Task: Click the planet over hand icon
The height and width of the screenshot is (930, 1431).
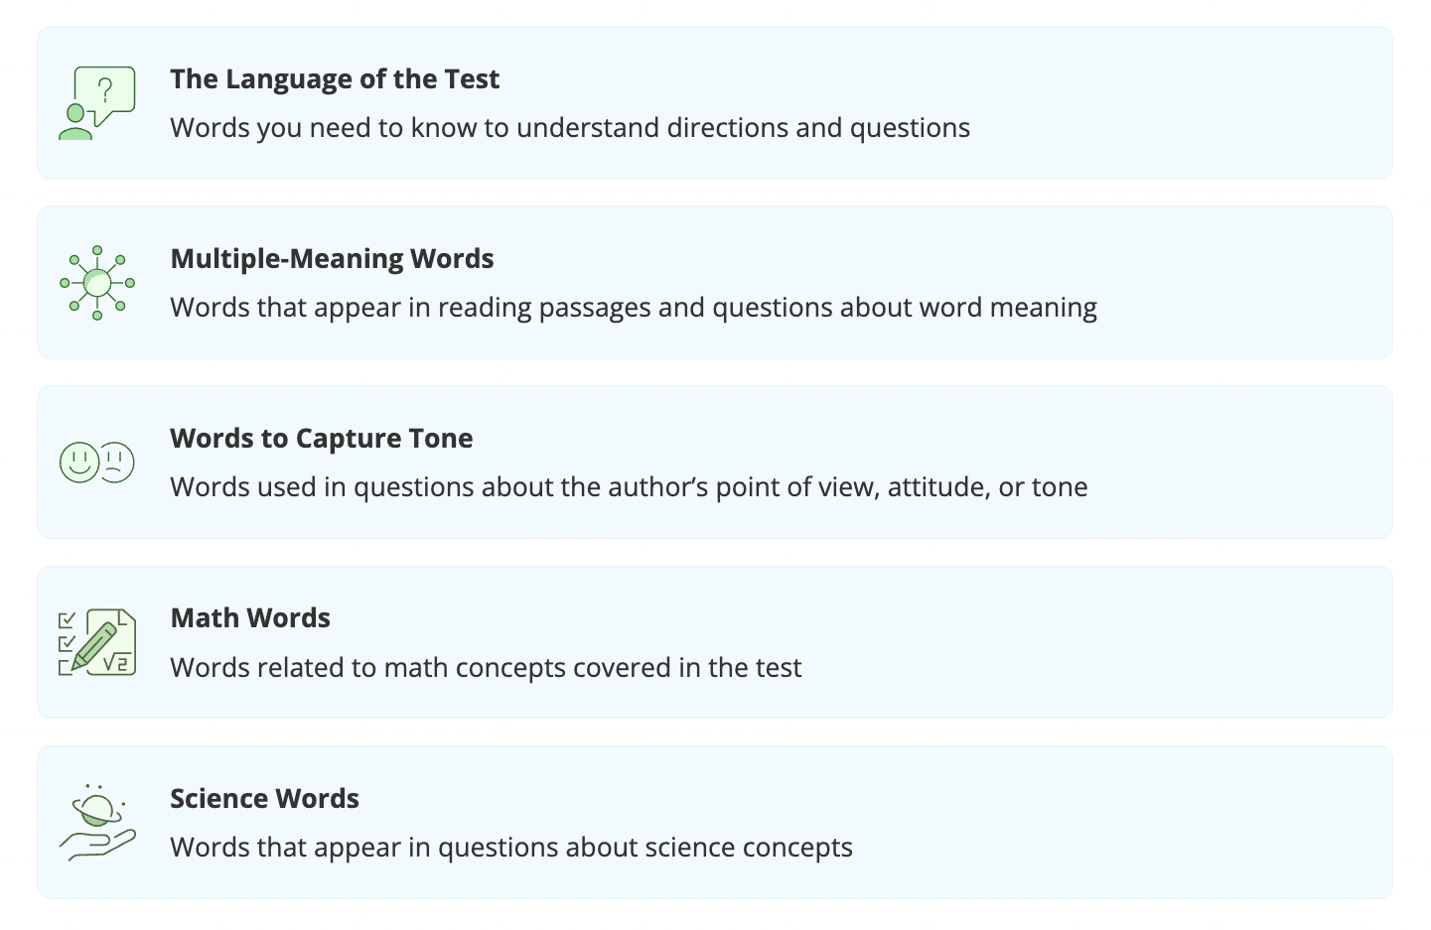Action: tap(97, 822)
